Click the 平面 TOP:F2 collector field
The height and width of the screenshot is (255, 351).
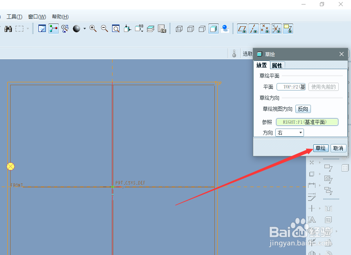click(291, 87)
